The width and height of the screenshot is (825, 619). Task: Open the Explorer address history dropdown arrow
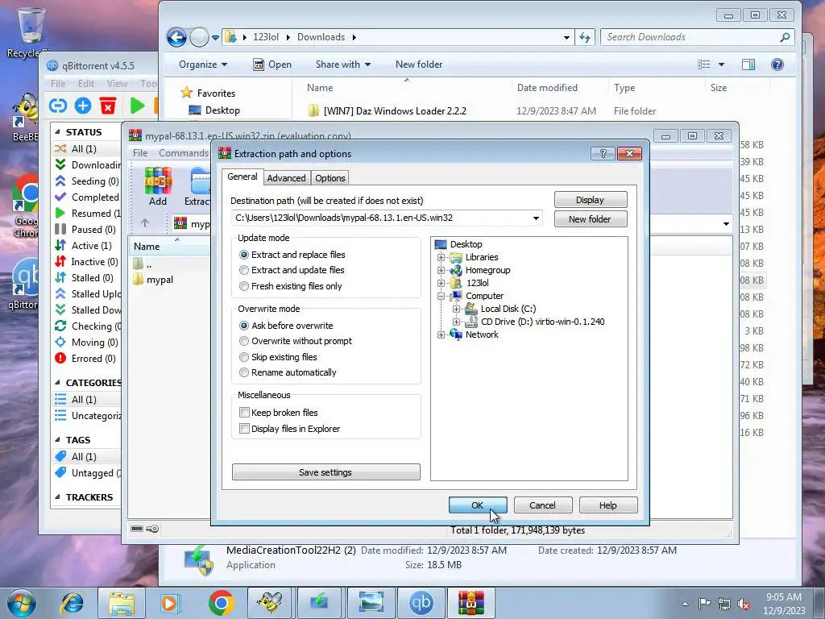click(566, 37)
